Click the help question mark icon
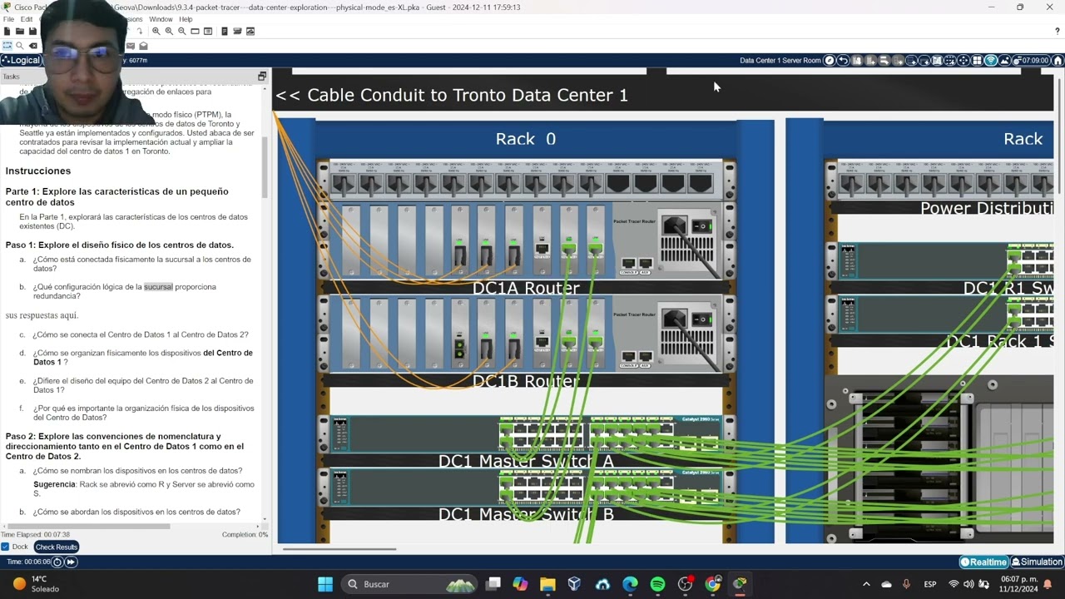 pyautogui.click(x=1058, y=32)
